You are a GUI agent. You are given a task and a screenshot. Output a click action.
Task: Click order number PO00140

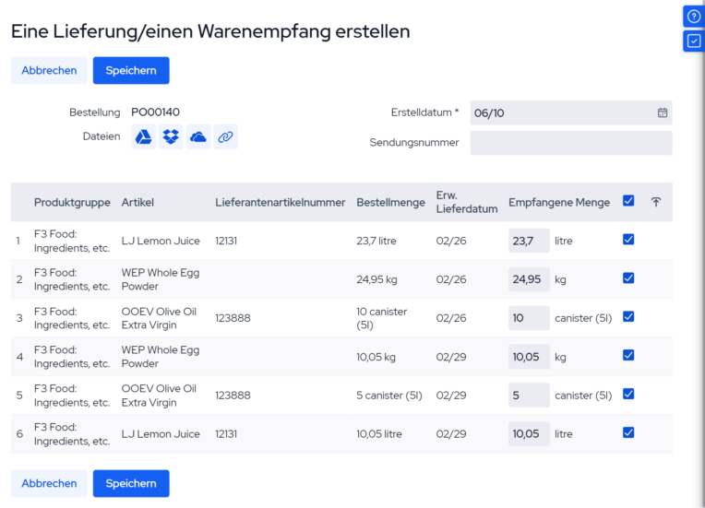click(156, 112)
